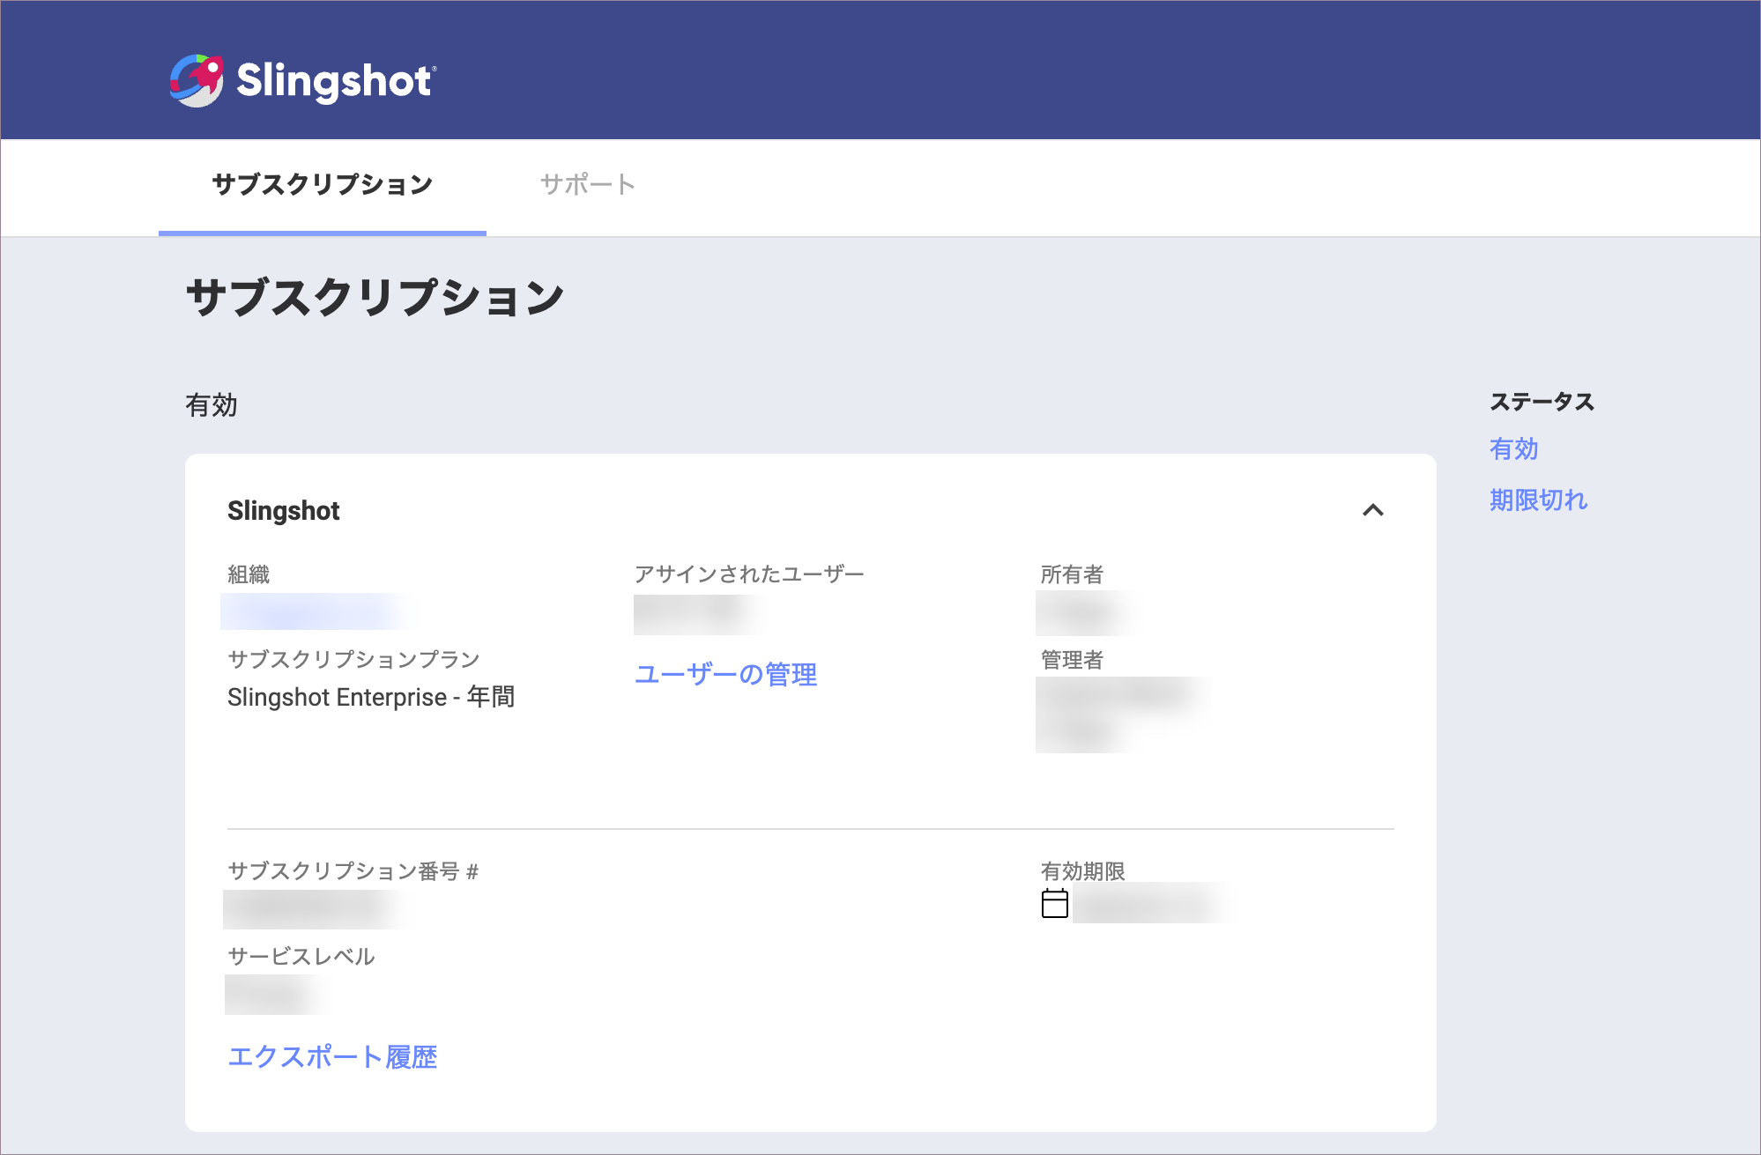Screen dimensions: 1761x1155
Task: Click the Slingshot wordmark in the header
Action: click(336, 81)
